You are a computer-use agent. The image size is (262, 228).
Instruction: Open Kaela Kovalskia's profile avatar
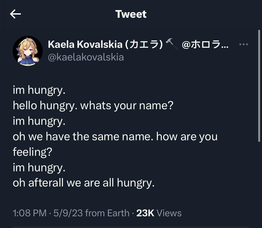28,51
